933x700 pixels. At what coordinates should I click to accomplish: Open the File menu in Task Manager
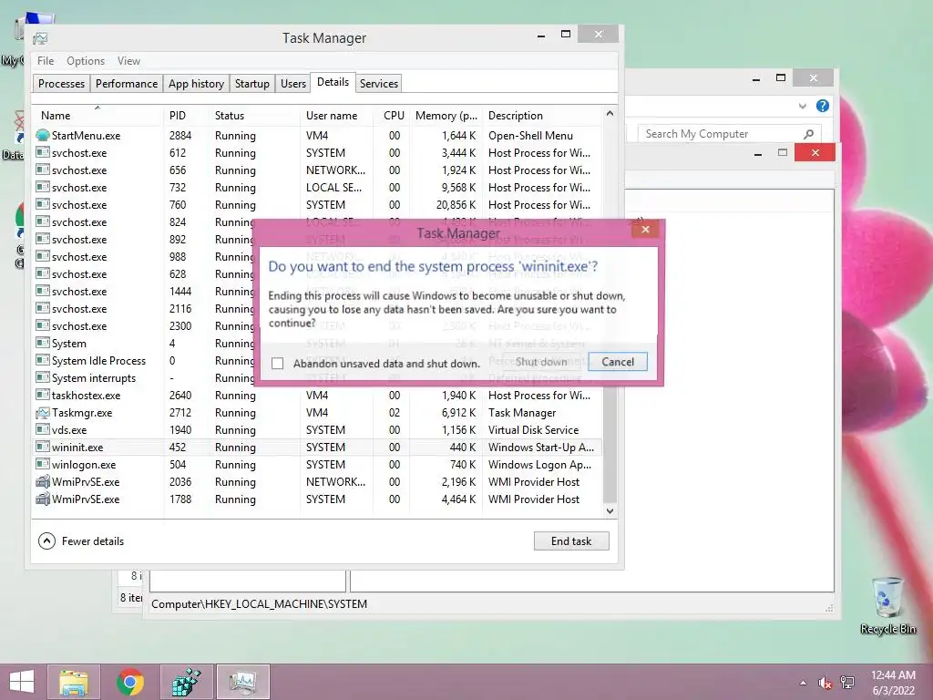(x=46, y=61)
